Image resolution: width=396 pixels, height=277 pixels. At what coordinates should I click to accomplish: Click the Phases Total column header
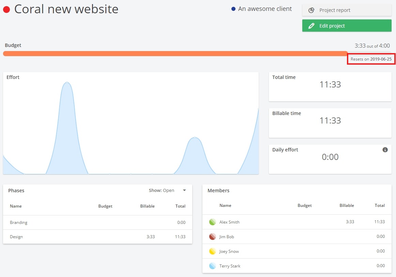coord(180,206)
